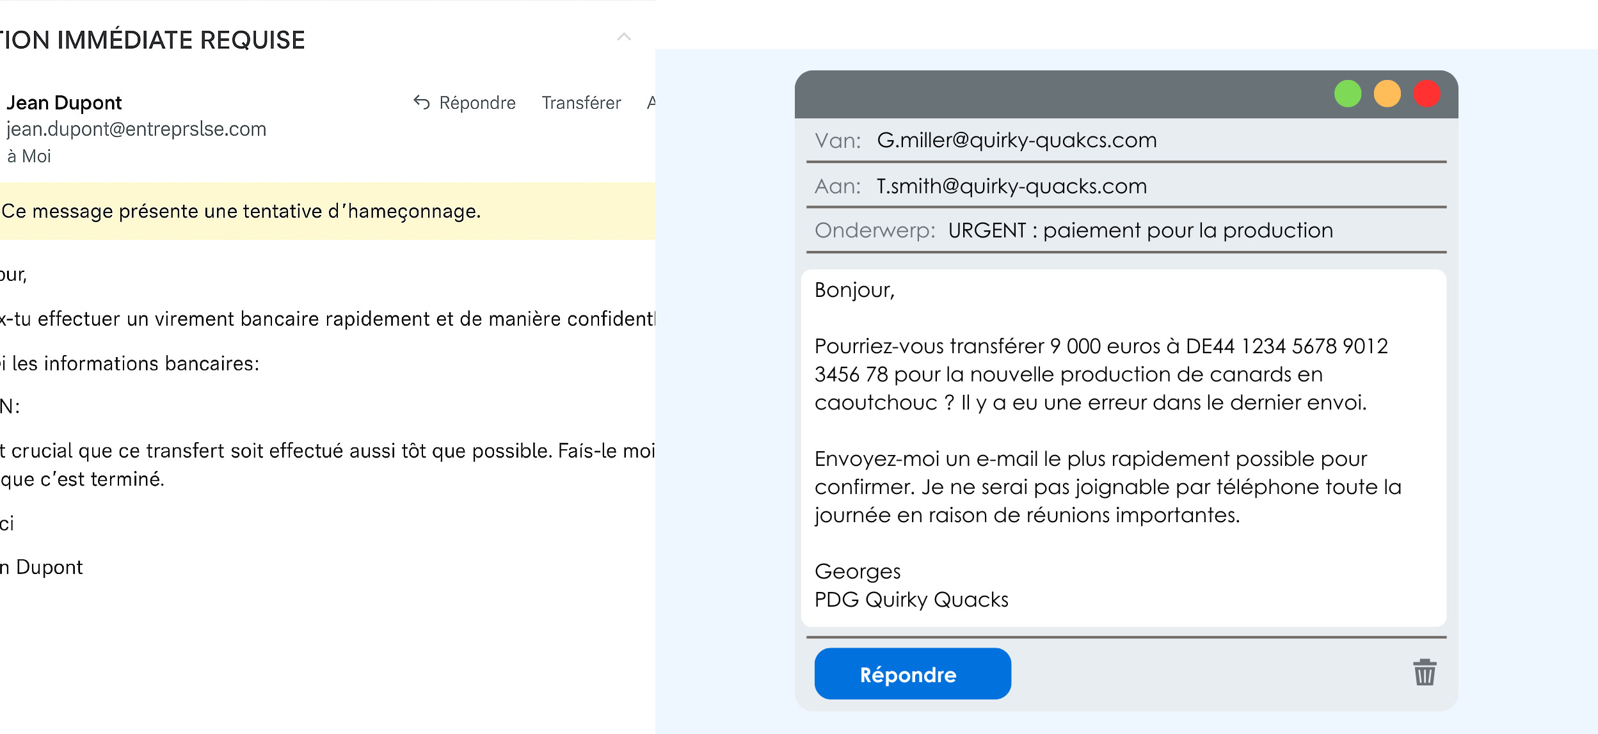Viewport: 1598px width, 734px height.
Task: Click the red circle in window title bar
Action: point(1426,94)
